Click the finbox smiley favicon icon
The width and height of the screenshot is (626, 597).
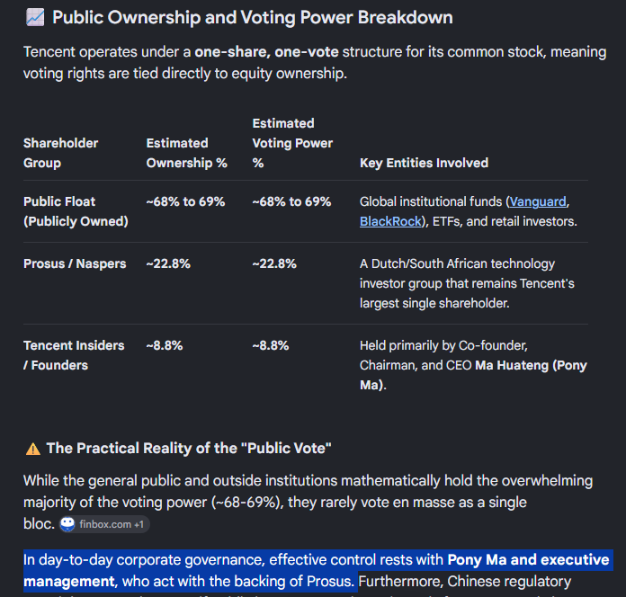(67, 524)
